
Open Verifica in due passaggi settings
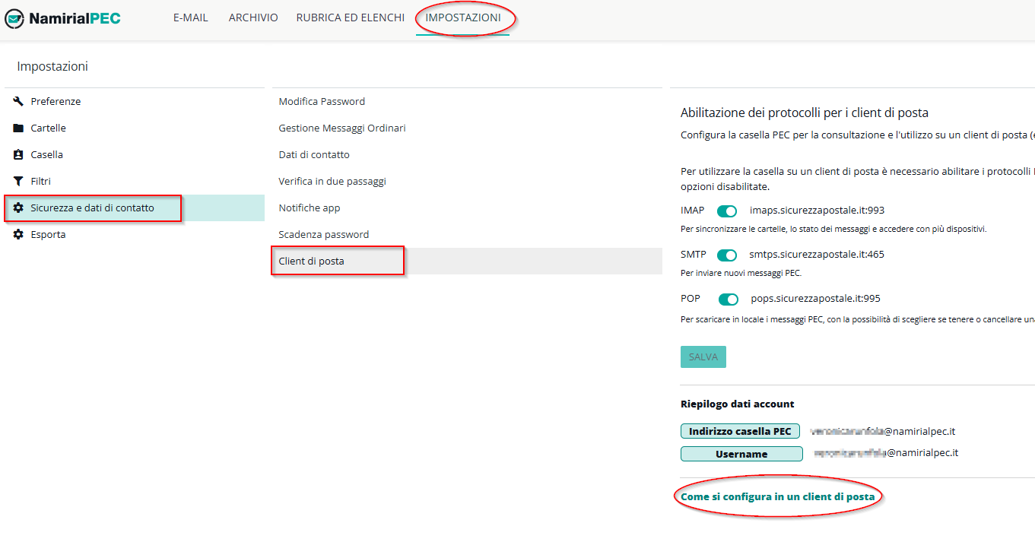tap(332, 181)
